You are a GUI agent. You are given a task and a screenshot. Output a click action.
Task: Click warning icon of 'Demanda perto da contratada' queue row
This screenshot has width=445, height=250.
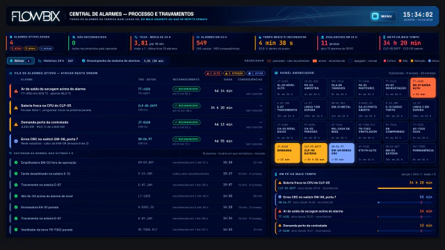[x=16, y=124]
